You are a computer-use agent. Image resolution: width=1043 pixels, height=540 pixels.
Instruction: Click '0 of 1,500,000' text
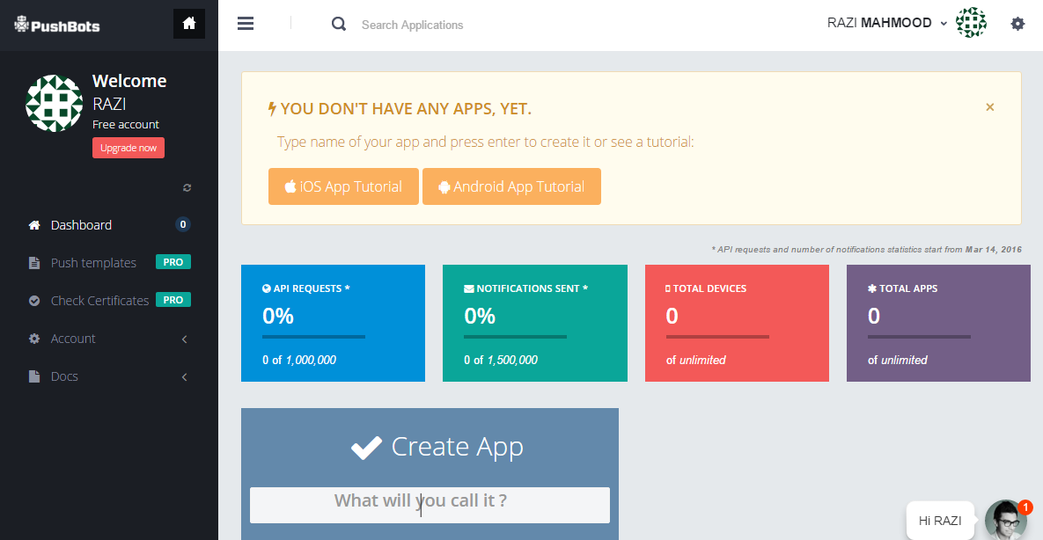(x=501, y=360)
